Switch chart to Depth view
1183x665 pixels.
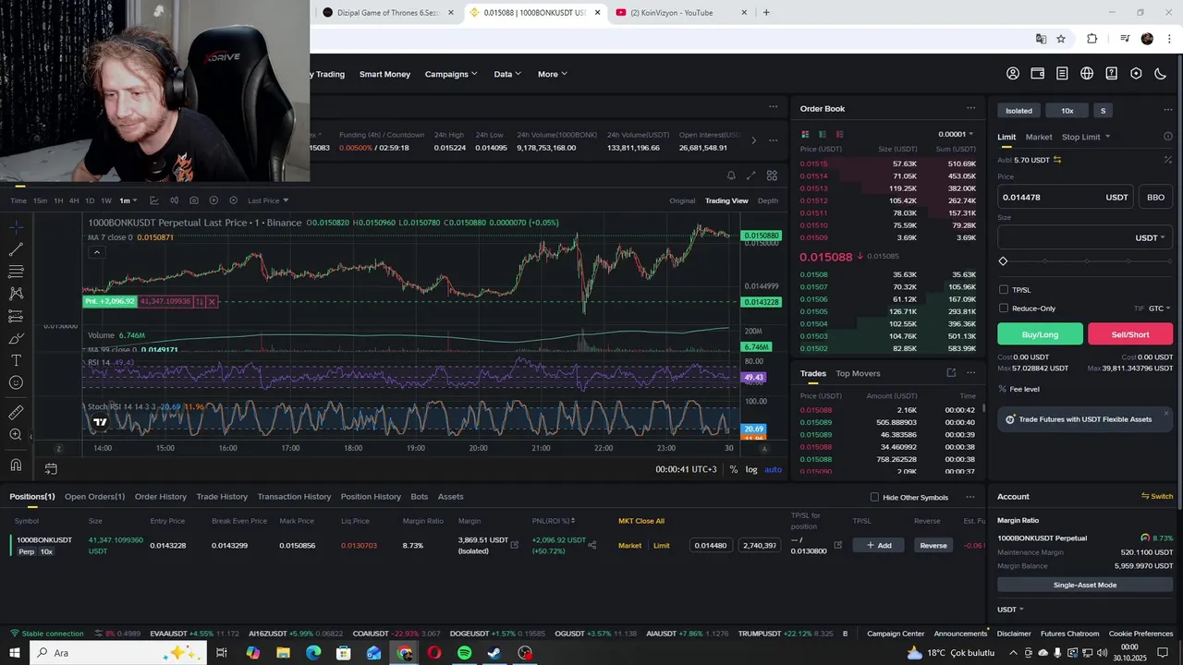tap(768, 200)
